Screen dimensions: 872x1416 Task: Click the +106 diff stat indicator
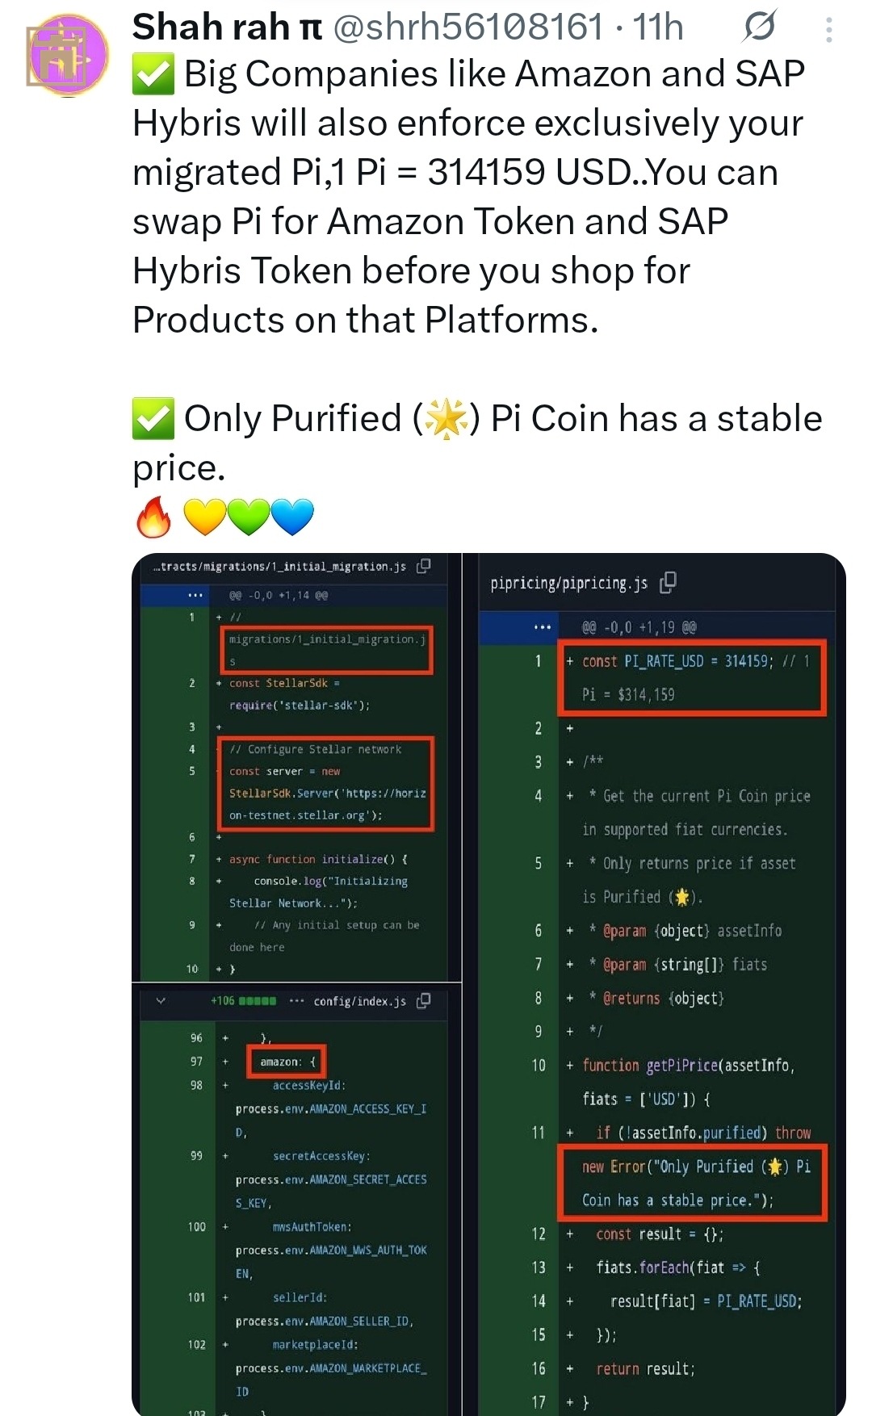click(243, 1001)
